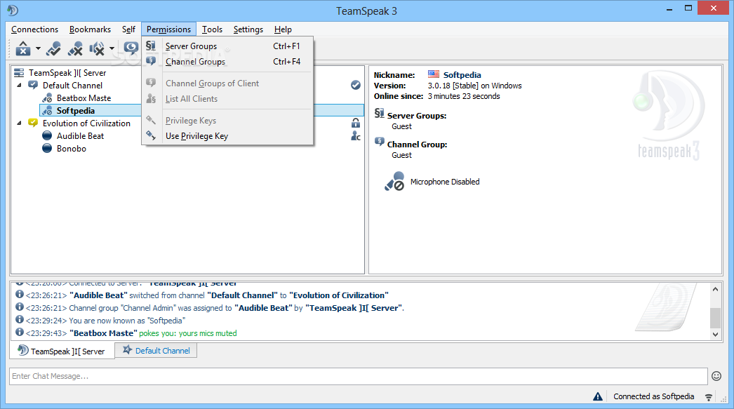This screenshot has height=409, width=734.
Task: Open the Tools menu
Action: click(x=212, y=29)
